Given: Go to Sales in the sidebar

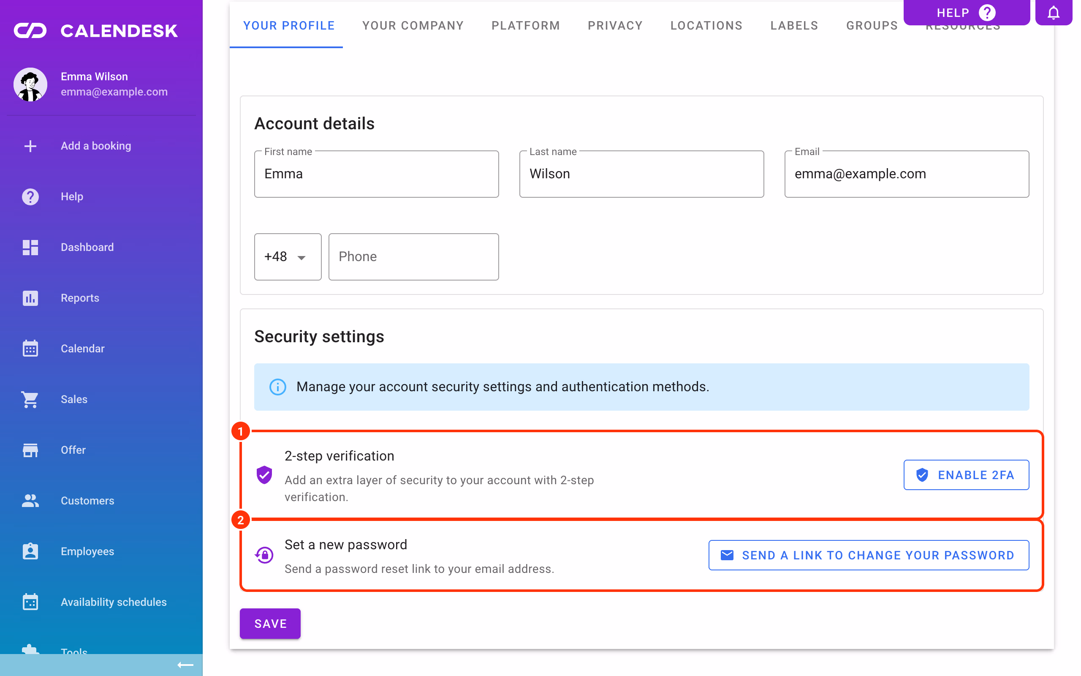Looking at the screenshot, I should click(x=101, y=399).
